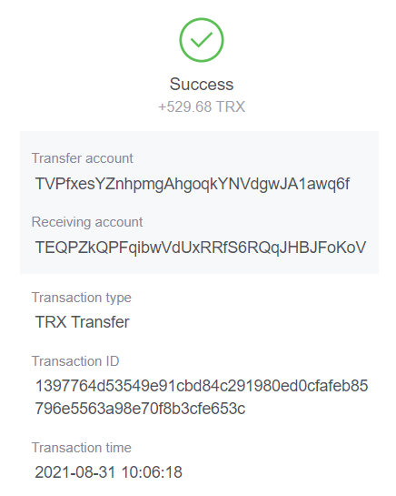Click second hash line 796e5563a98e70f8b3cfe653c

pyautogui.click(x=140, y=409)
